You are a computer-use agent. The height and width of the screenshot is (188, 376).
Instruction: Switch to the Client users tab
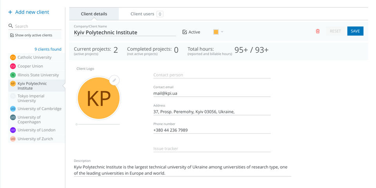click(147, 14)
